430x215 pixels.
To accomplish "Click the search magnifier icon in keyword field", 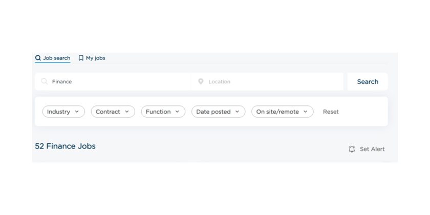I will point(45,81).
